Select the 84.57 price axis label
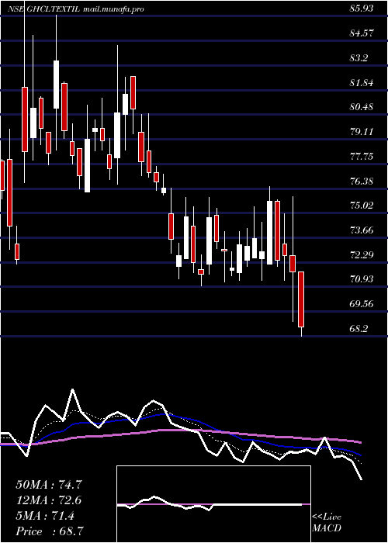388x543 pixels. (x=362, y=33)
